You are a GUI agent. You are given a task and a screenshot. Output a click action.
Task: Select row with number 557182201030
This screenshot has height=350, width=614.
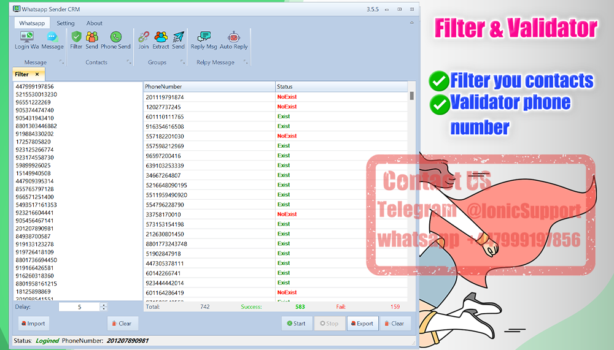tap(276, 136)
